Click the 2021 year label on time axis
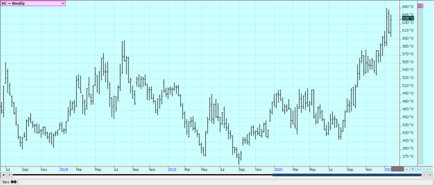The height and width of the screenshot is (186, 434). [388, 170]
